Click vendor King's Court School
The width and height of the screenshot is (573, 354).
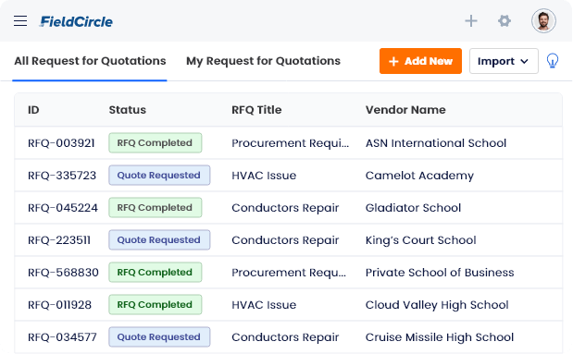click(x=420, y=240)
